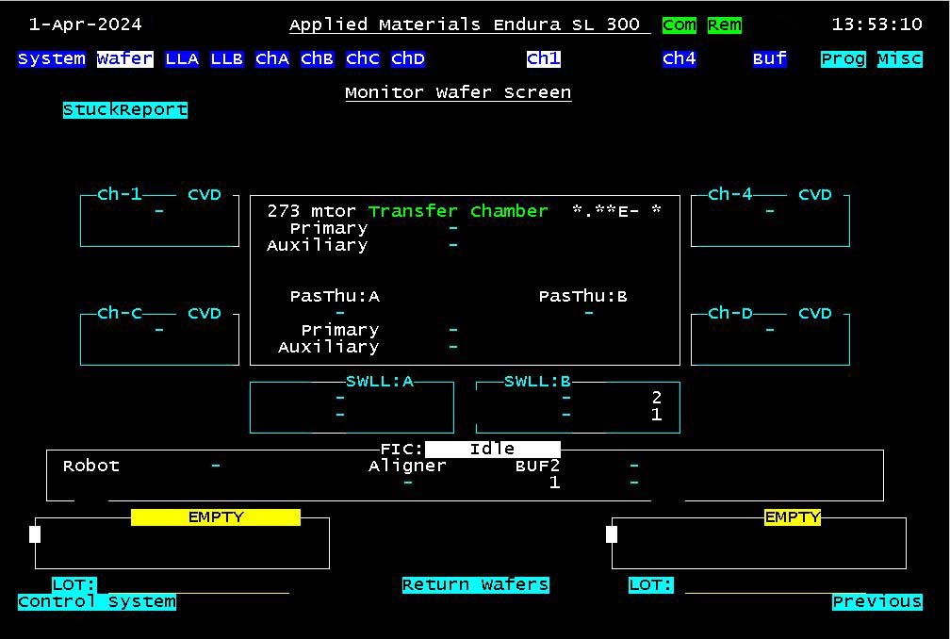The image size is (950, 639).
Task: Select the Ch-D CVD chamber box
Action: tap(770, 338)
